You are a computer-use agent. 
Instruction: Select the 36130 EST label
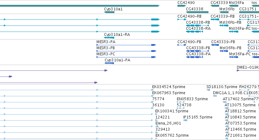pyautogui.click(x=158, y=105)
